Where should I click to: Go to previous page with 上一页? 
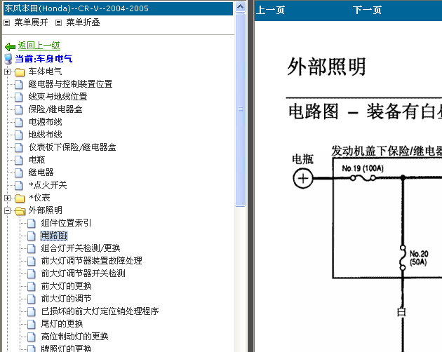(270, 10)
